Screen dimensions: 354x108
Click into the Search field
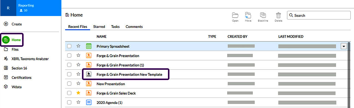(x=319, y=15)
